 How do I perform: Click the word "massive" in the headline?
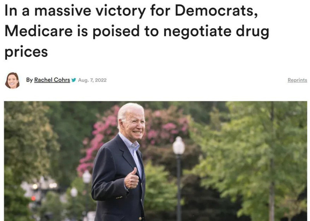(63, 11)
